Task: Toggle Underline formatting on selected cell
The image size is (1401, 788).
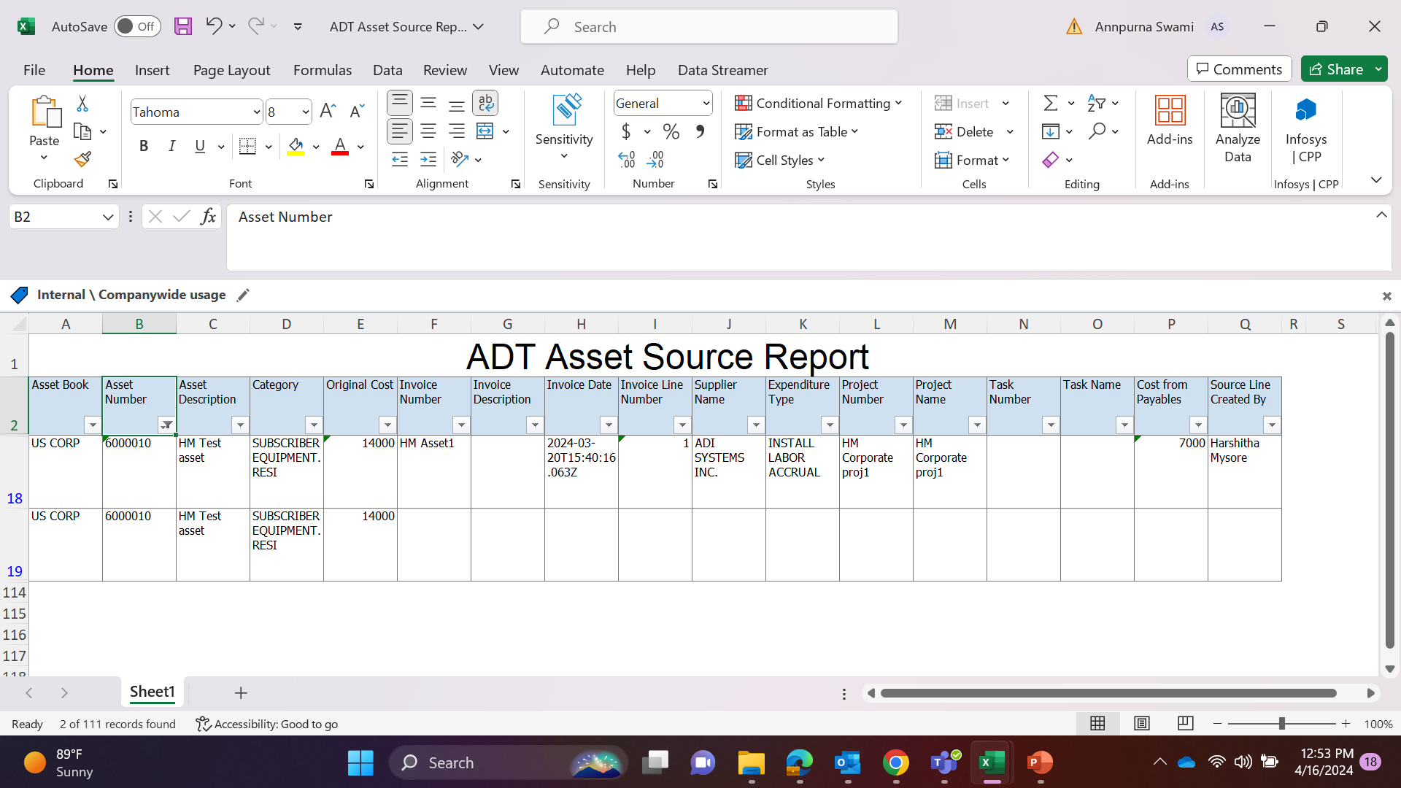Action: tap(199, 146)
